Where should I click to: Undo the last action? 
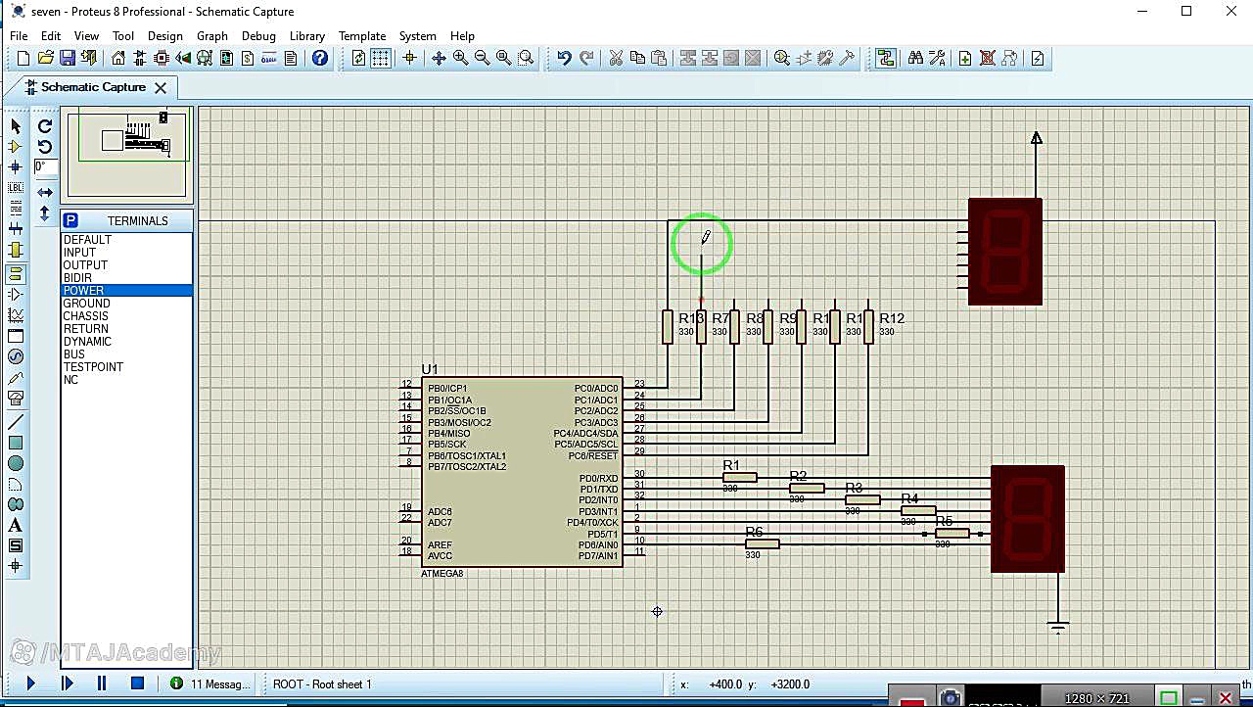click(564, 59)
